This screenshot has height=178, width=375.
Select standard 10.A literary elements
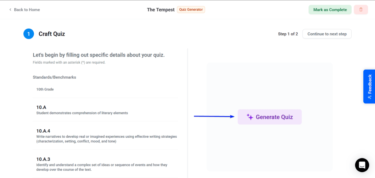105,110
